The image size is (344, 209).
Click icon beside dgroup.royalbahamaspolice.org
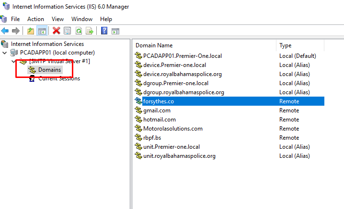point(138,92)
